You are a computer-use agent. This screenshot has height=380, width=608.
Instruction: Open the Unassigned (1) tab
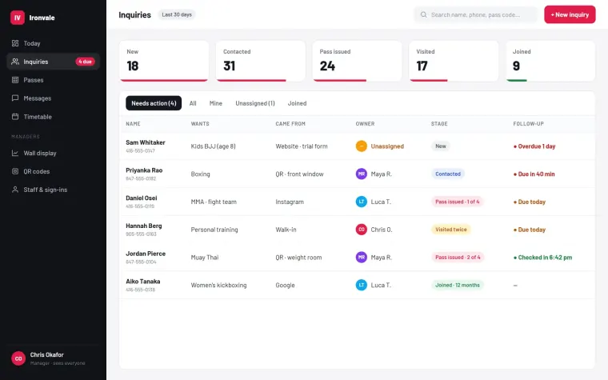(255, 103)
